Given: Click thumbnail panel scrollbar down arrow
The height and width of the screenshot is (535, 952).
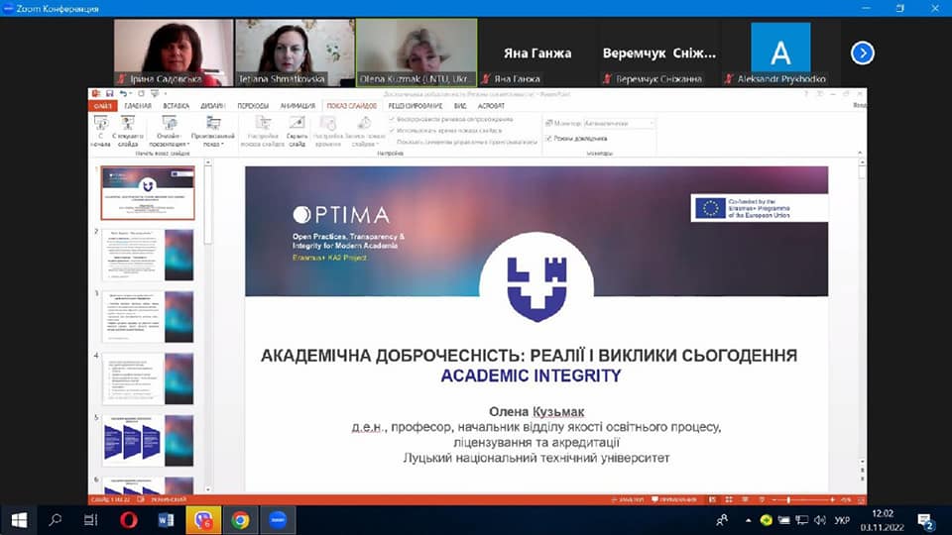Looking at the screenshot, I should [x=208, y=489].
